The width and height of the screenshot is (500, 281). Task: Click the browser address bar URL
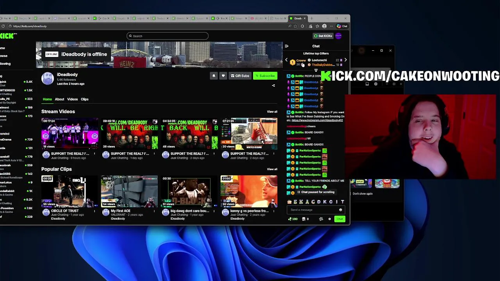pos(30,26)
